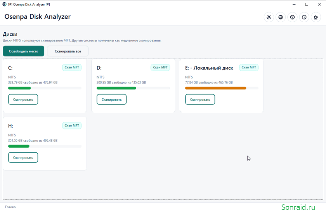Viewport: 326px width, 211px height.
Task: Click the NTFS label on drive D:
Action: coord(101,77)
